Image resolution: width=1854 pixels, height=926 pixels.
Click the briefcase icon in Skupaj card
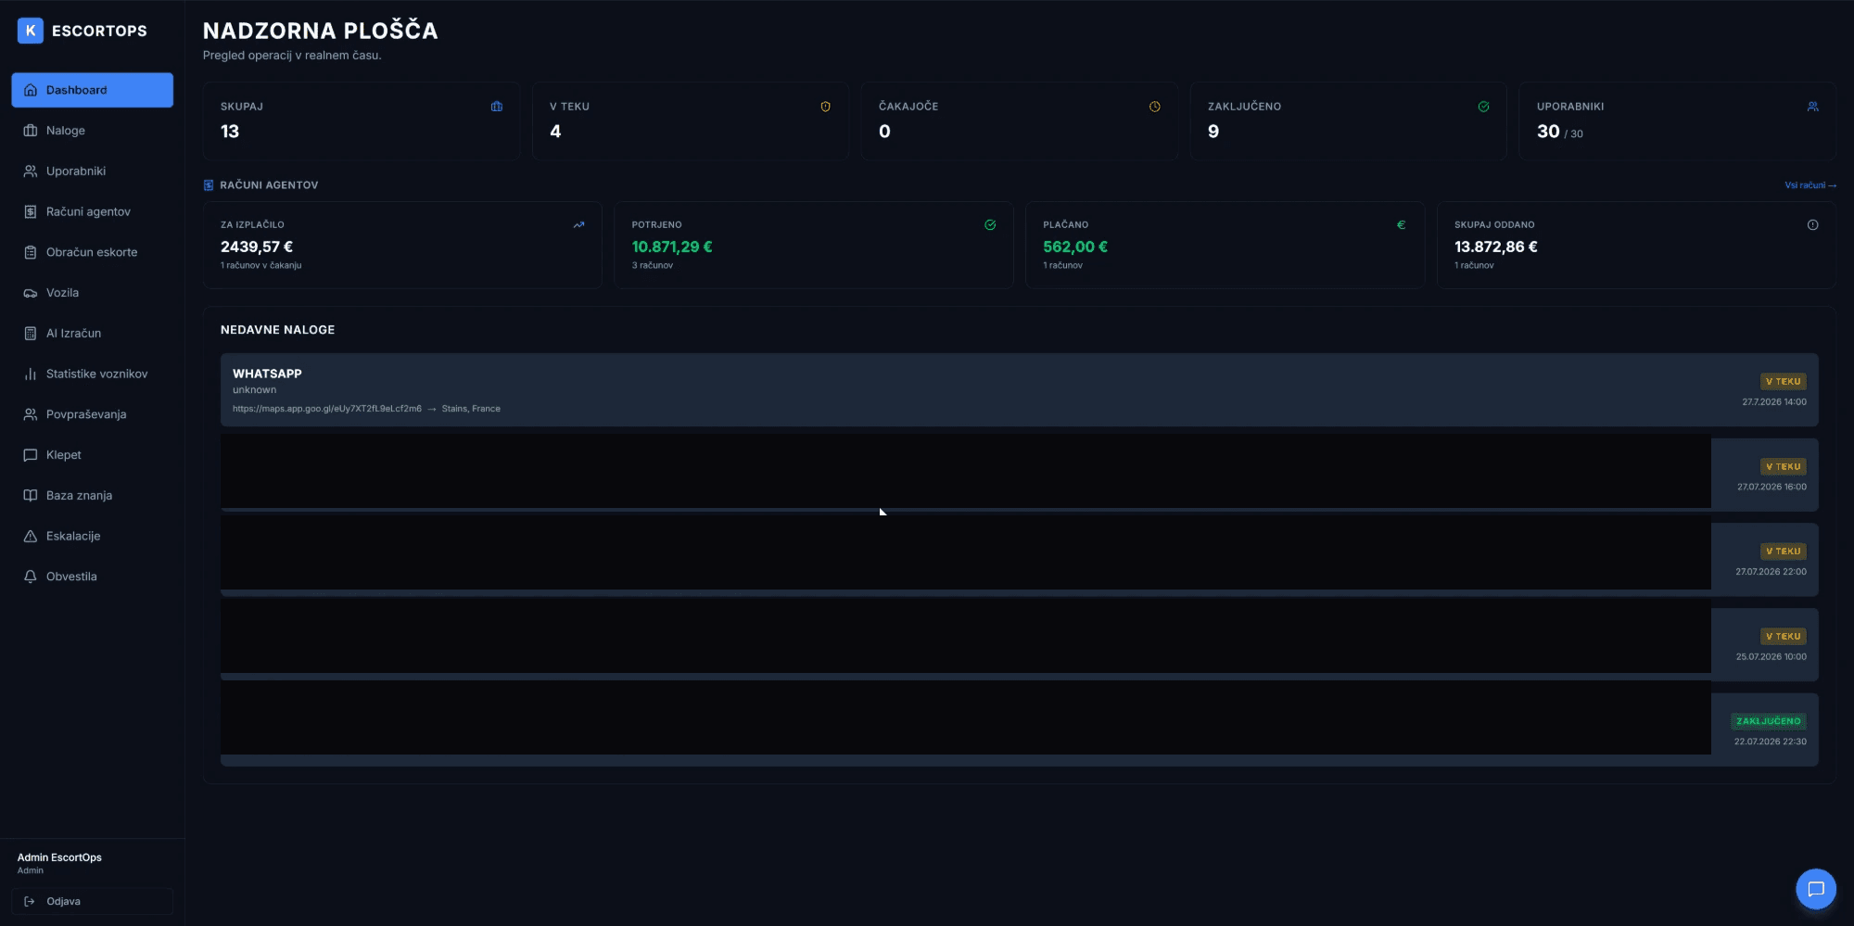click(497, 107)
